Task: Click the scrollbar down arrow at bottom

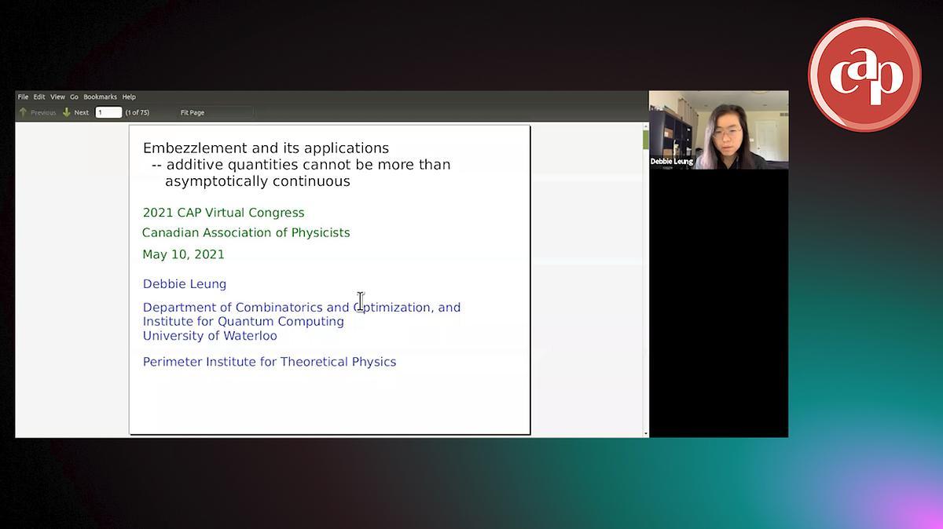Action: [x=645, y=433]
